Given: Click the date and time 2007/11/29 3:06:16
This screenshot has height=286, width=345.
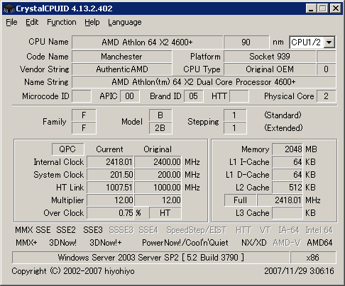Looking at the screenshot, I should click(x=299, y=271).
